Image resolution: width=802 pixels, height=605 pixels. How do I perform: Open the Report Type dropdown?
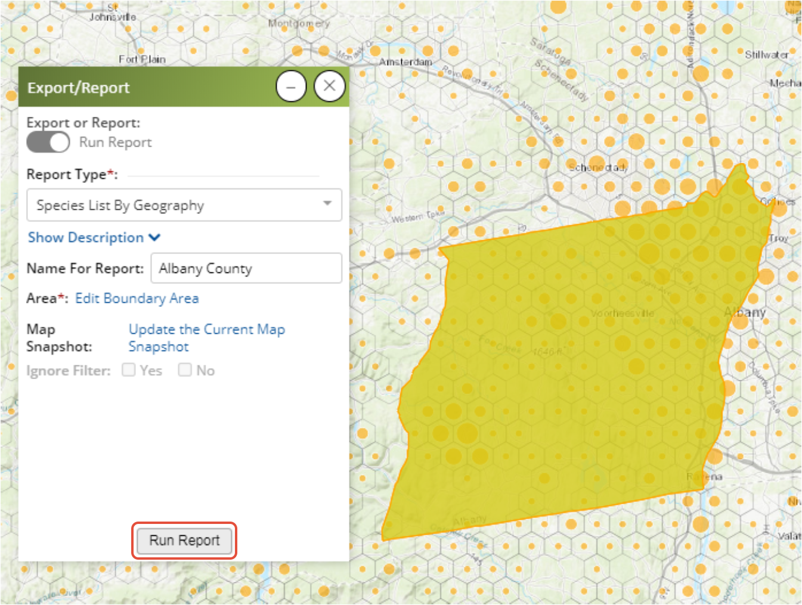tap(184, 205)
